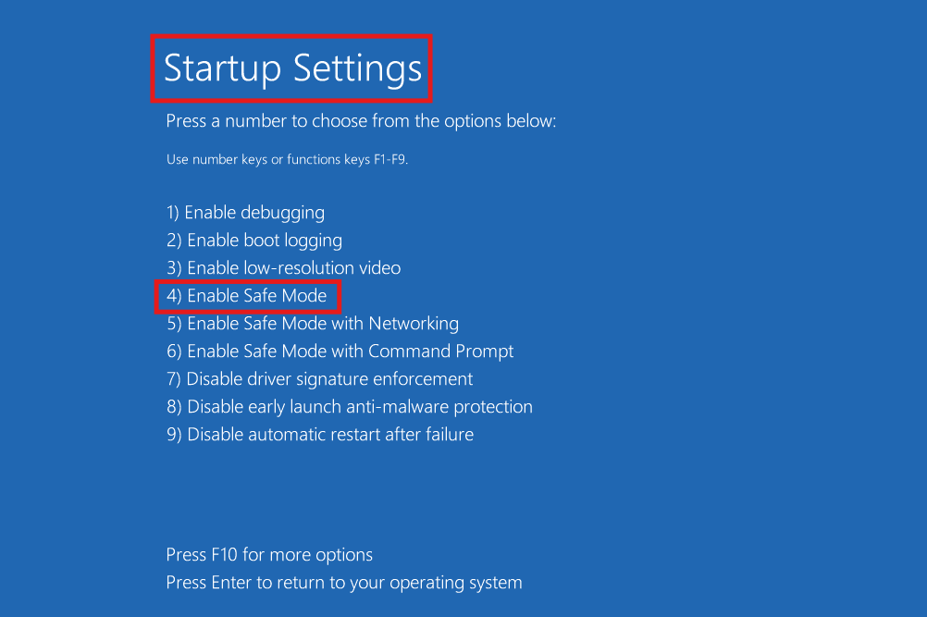Image resolution: width=927 pixels, height=617 pixels.
Task: Open more options via F10 line
Action: click(268, 554)
